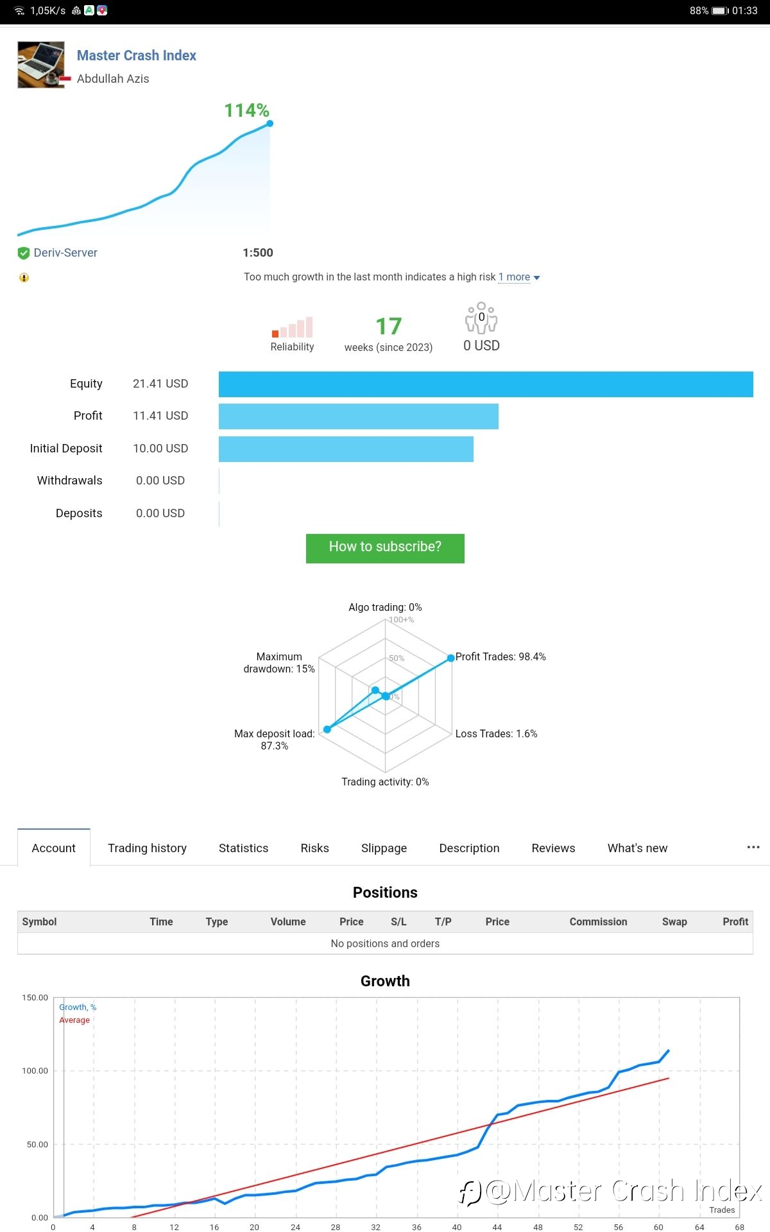
Task: Click the Algo trading 0% label
Action: click(385, 607)
